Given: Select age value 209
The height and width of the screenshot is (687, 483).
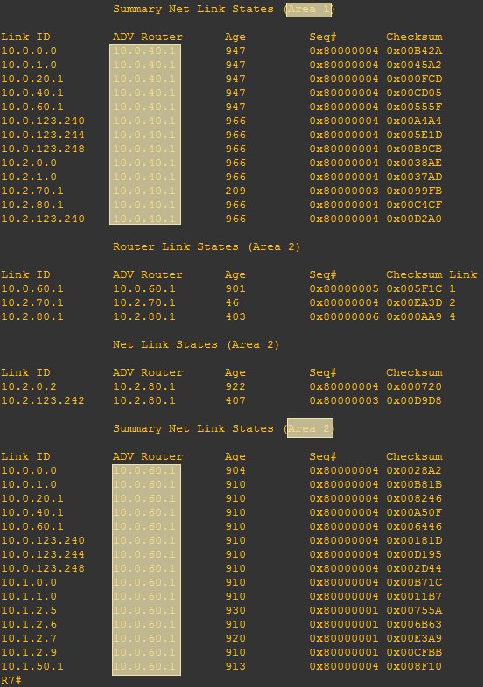Looking at the screenshot, I should click(235, 191).
